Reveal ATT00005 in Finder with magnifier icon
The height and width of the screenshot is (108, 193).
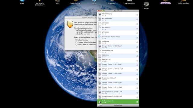137,24
